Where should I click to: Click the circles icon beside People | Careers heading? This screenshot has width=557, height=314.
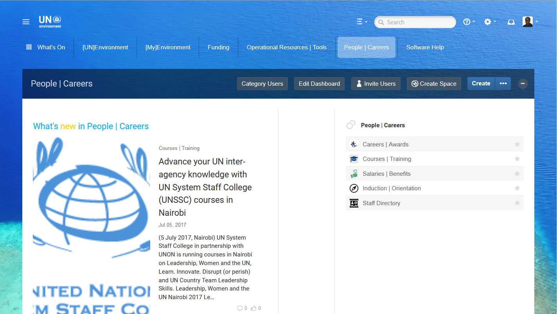(351, 125)
